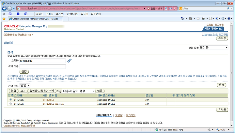Open search provider dropdown arrow
Screen dimensions: 235x133
232,8
